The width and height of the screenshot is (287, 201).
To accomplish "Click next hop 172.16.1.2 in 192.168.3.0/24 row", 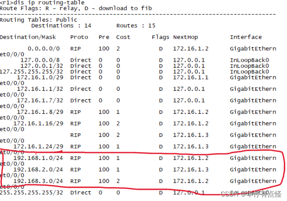I will (x=191, y=181).
